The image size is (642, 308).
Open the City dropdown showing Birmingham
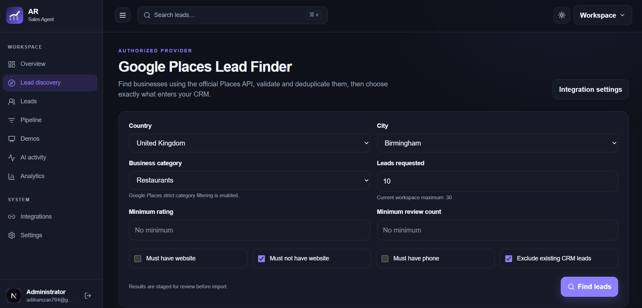497,143
